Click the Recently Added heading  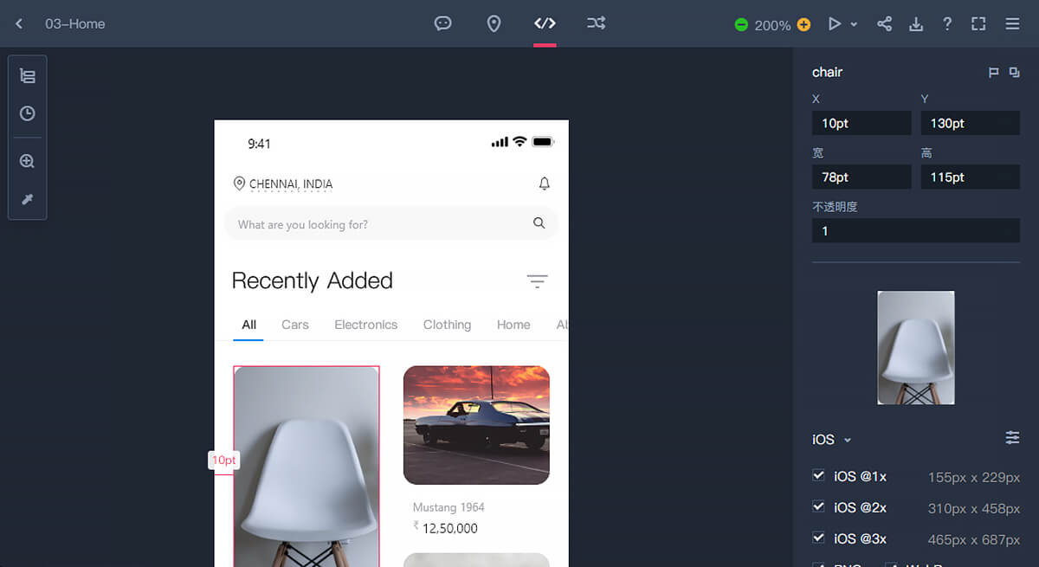(x=313, y=280)
